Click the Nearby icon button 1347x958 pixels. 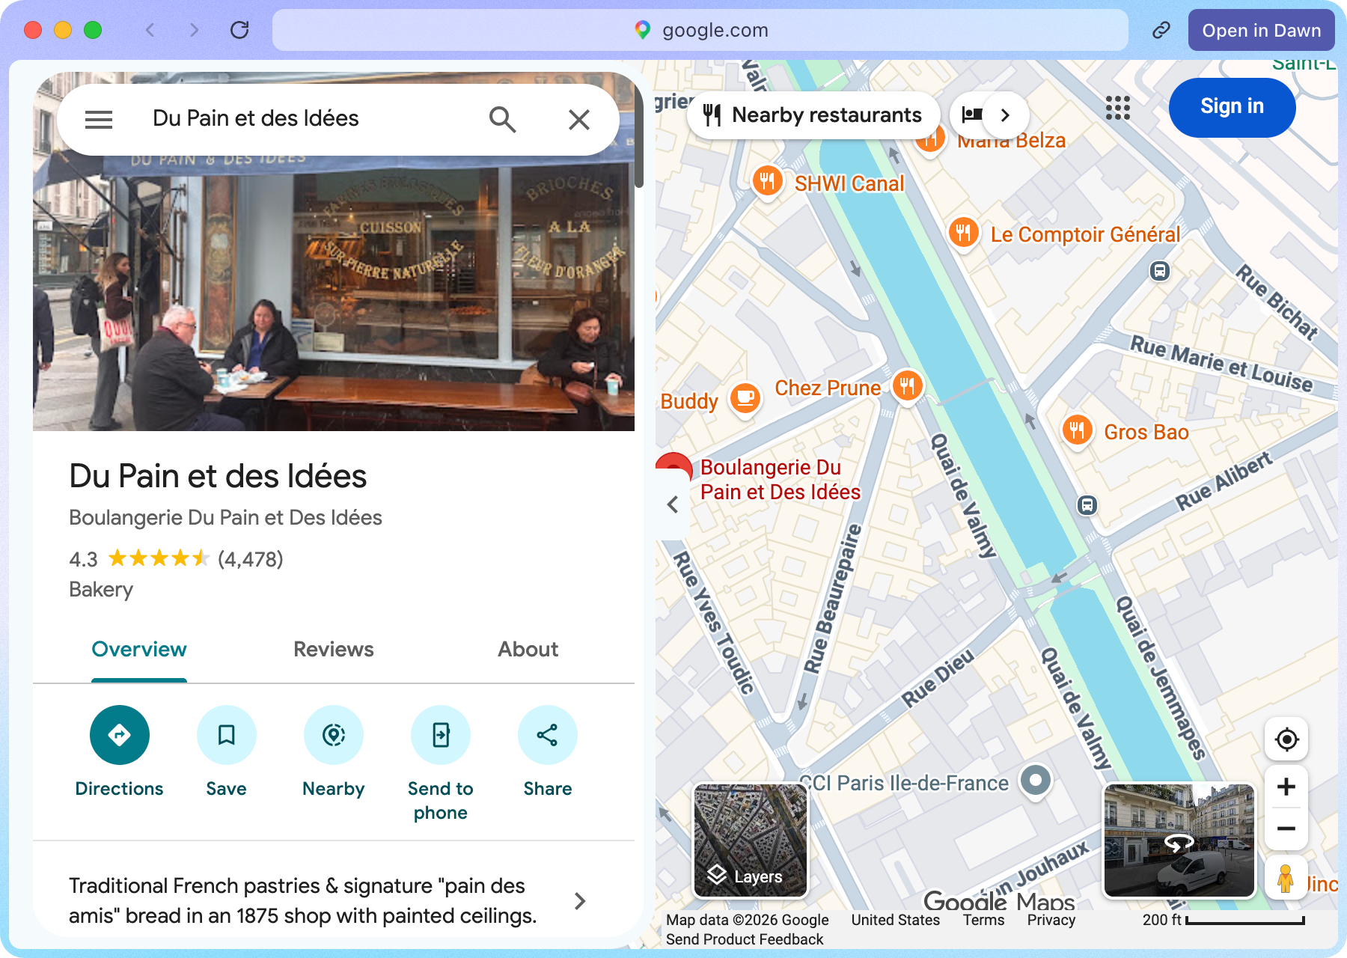click(x=334, y=735)
